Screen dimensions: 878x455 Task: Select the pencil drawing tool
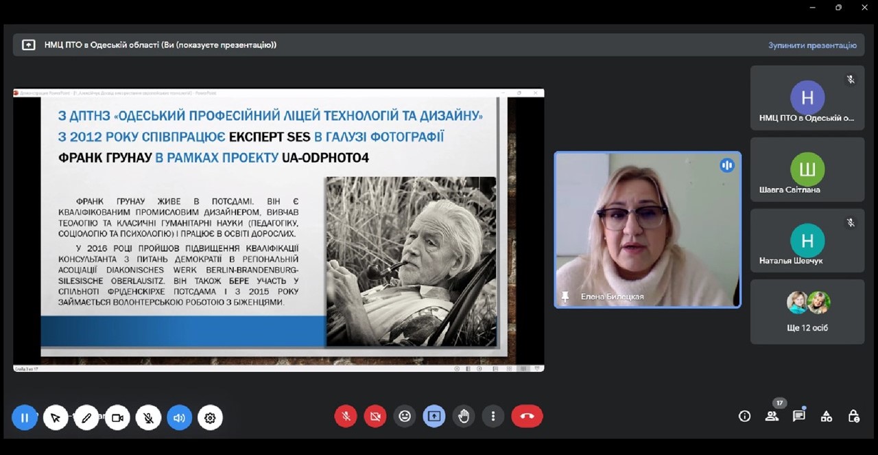pyautogui.click(x=86, y=417)
